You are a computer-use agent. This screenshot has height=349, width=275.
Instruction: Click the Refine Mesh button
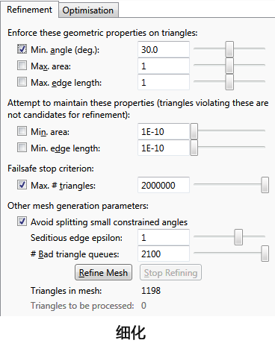pos(103,272)
